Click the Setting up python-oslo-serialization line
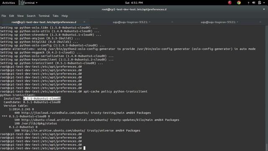The image size is (268, 151). coord(57,56)
